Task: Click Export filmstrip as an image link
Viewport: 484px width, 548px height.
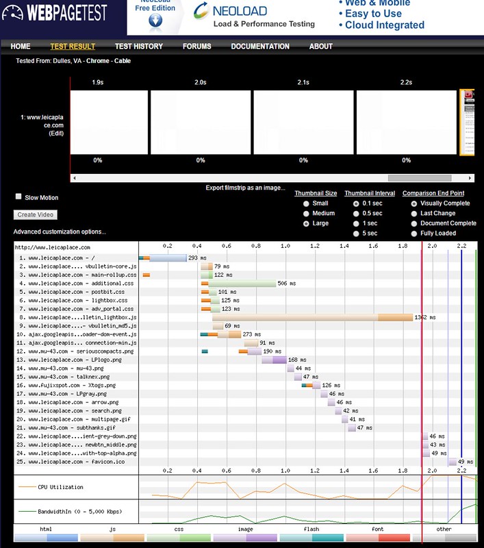Action: tap(245, 188)
